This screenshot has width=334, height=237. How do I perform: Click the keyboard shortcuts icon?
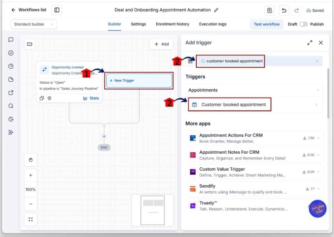click(x=30, y=44)
